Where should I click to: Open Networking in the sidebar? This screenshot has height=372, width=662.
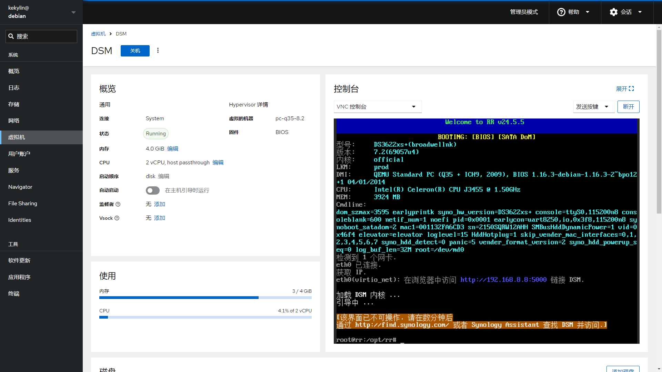41,121
